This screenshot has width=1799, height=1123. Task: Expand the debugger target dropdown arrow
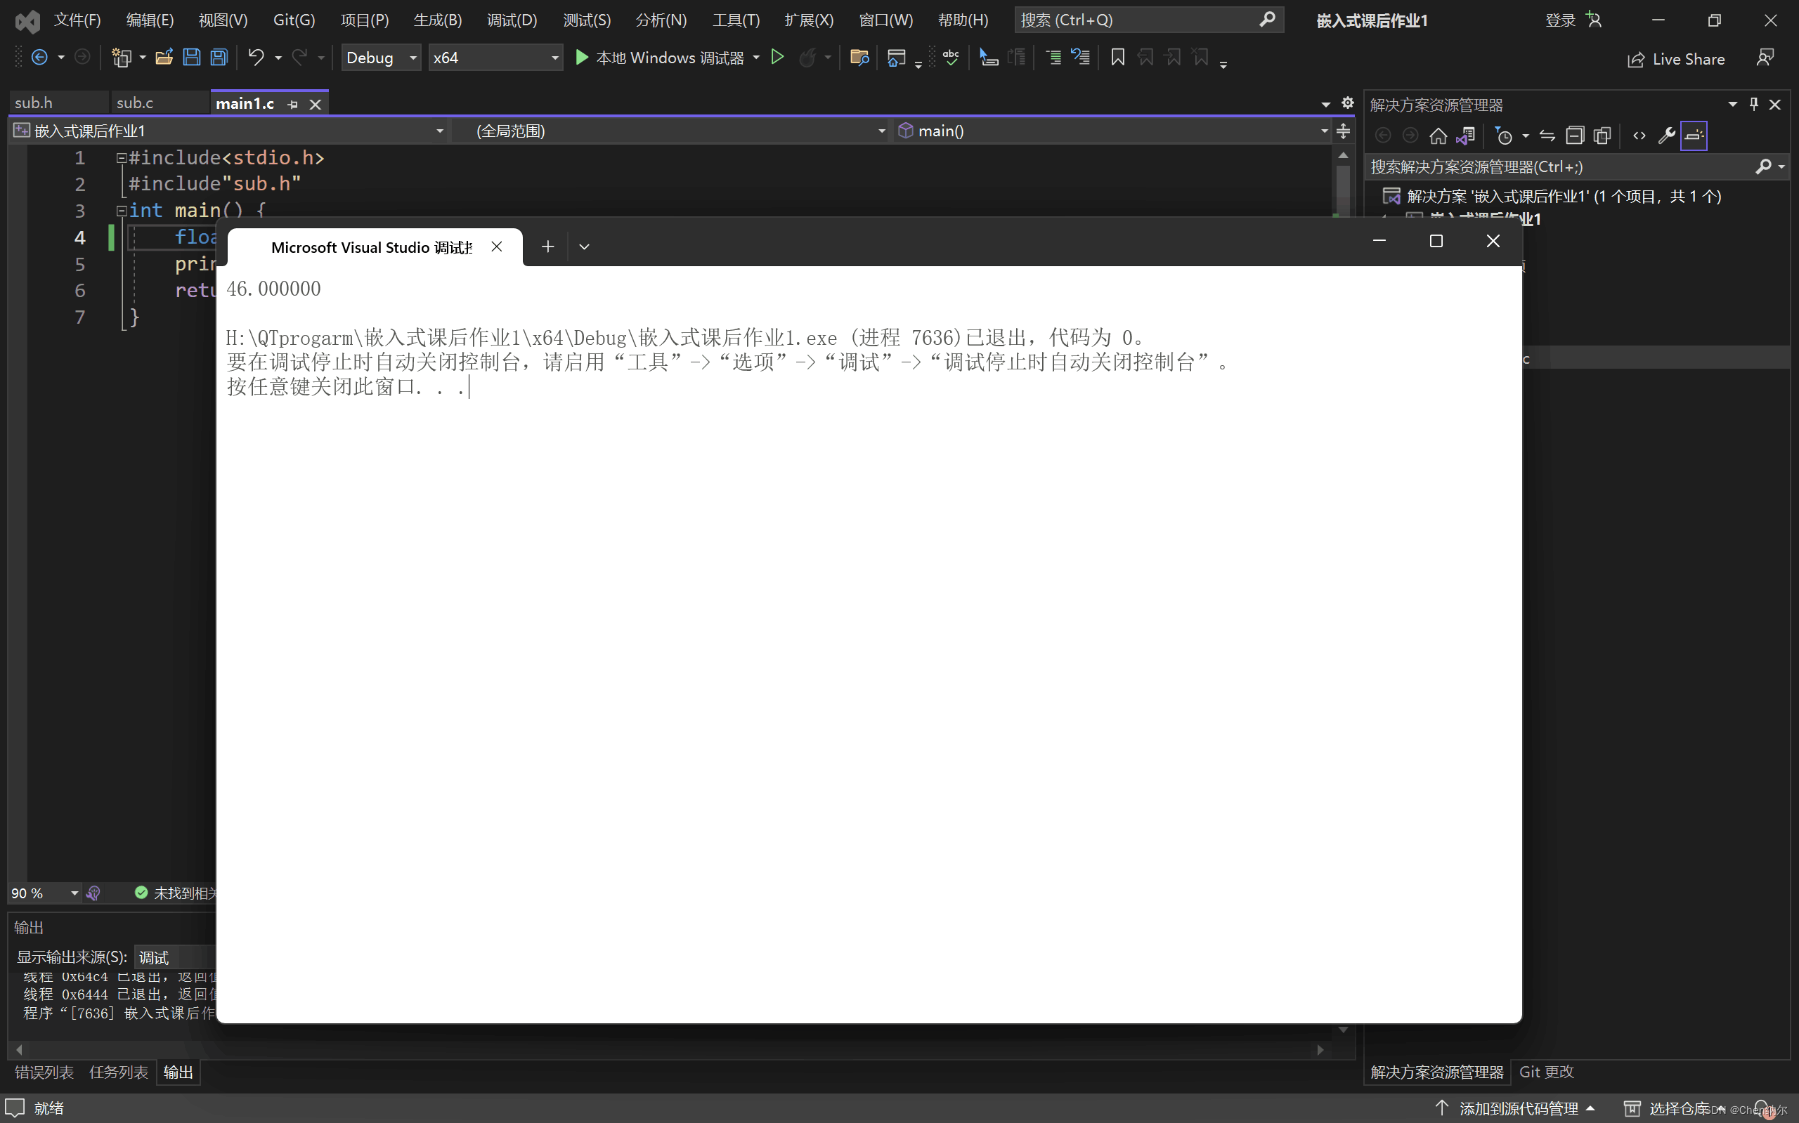(x=755, y=57)
